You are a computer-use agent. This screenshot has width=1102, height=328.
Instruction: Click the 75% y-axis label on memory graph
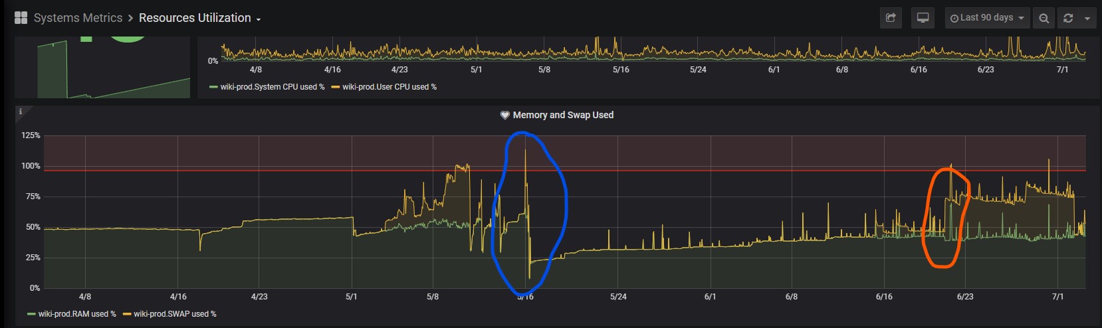click(x=33, y=197)
